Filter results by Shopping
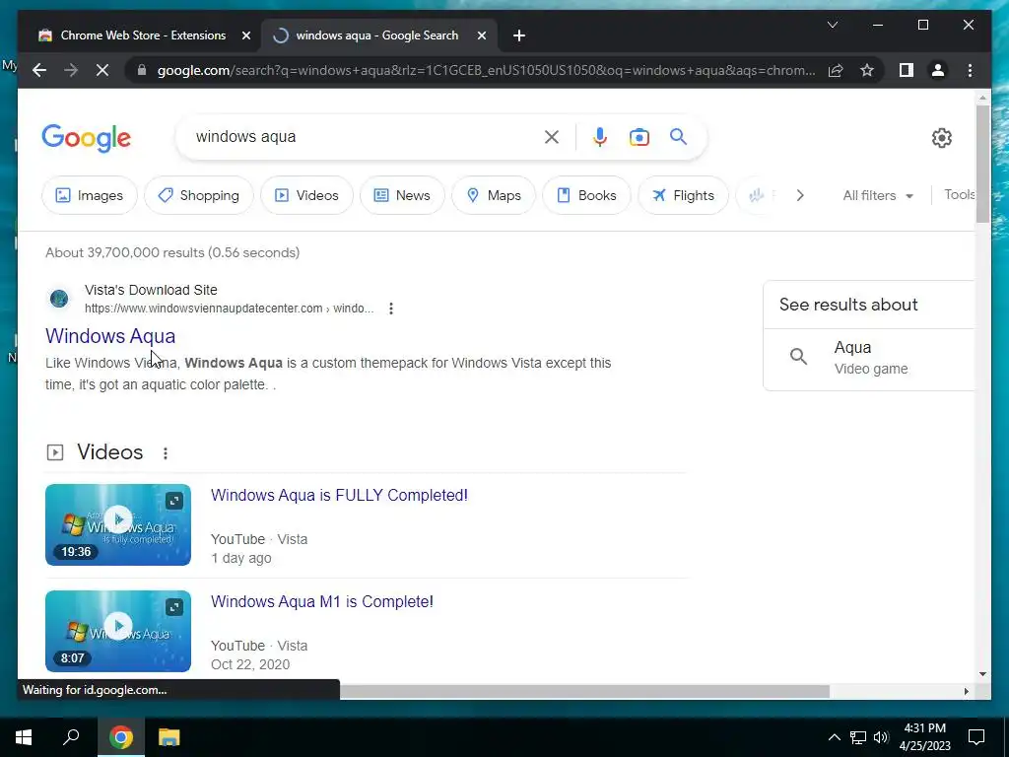 click(199, 196)
